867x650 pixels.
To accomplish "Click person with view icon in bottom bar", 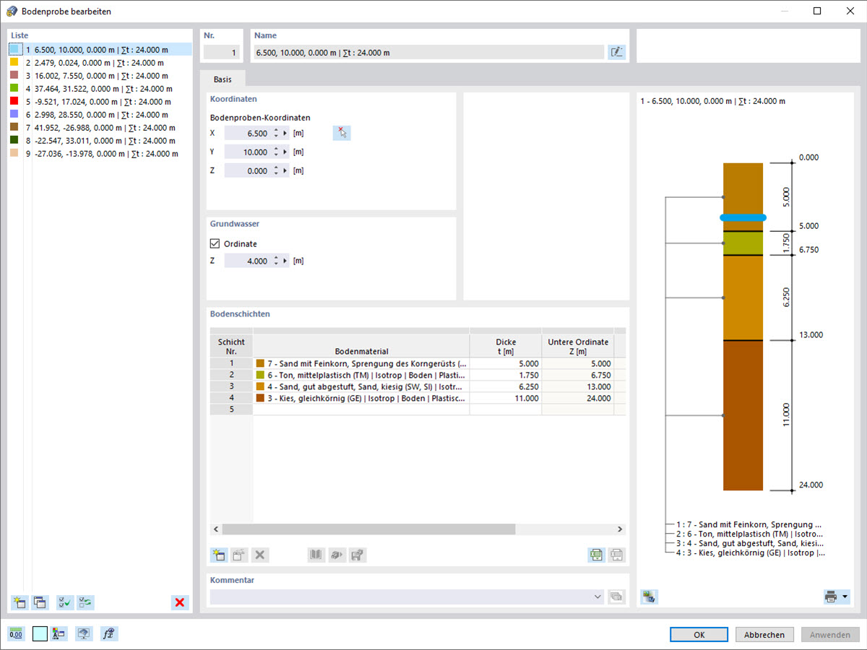I will pos(59,633).
